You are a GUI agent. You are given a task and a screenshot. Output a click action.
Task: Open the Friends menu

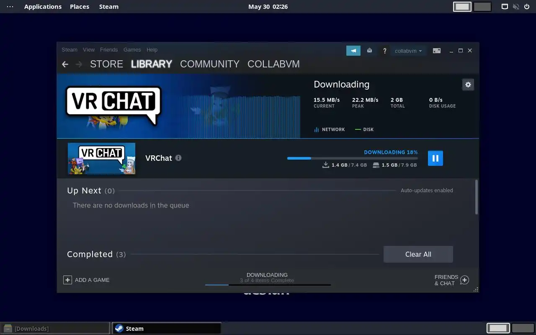click(x=109, y=49)
